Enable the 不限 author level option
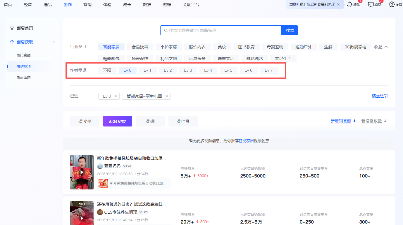Viewport: 403px width, 225px height. point(107,70)
